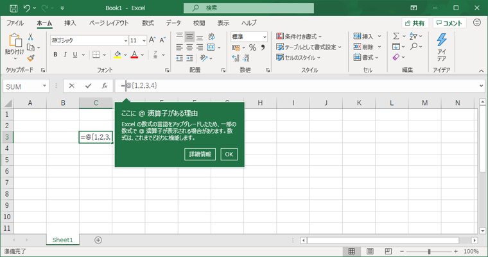
Task: Open the font size dropdown
Action: (144, 40)
